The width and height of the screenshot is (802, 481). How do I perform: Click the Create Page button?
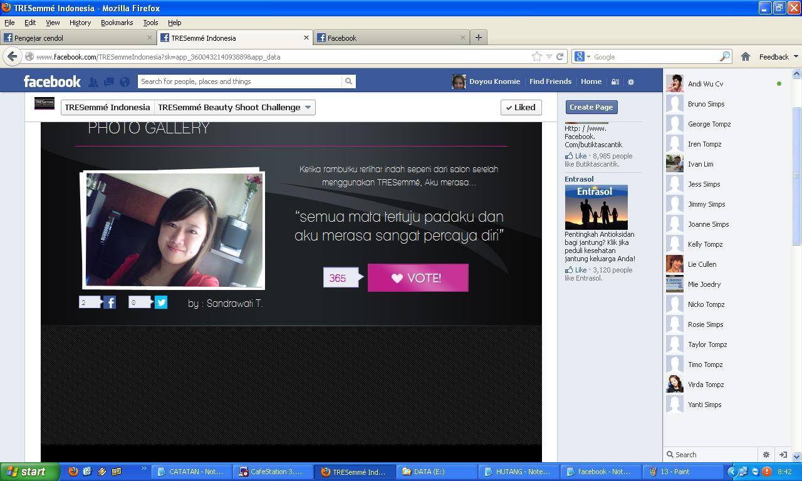point(591,107)
